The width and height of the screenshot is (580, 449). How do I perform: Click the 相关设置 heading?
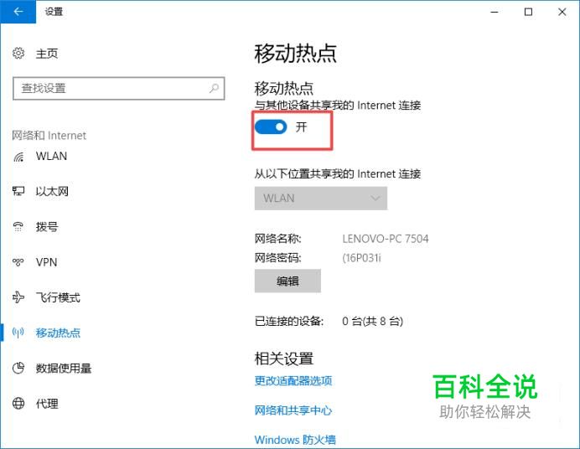(284, 359)
